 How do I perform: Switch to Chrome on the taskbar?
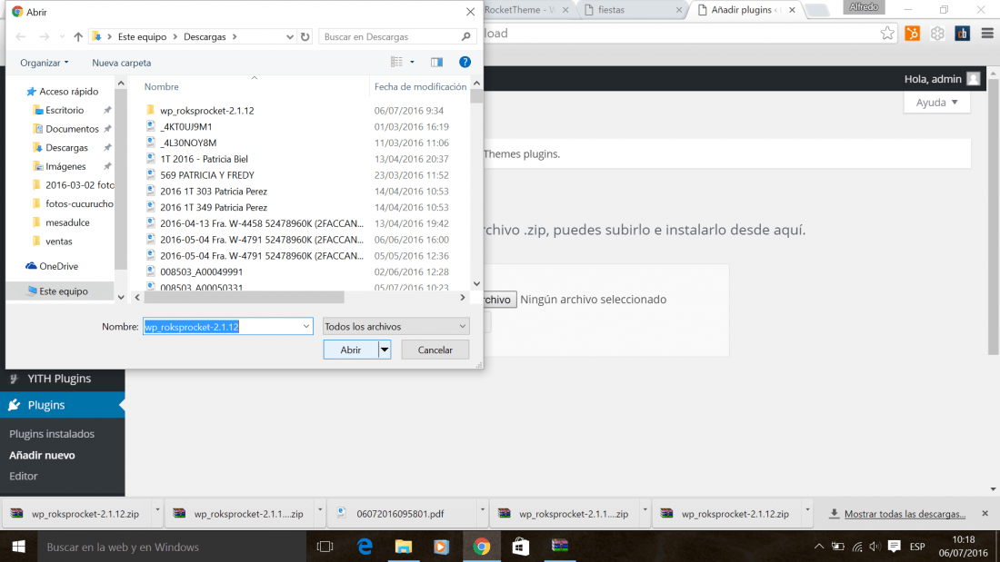click(x=482, y=547)
